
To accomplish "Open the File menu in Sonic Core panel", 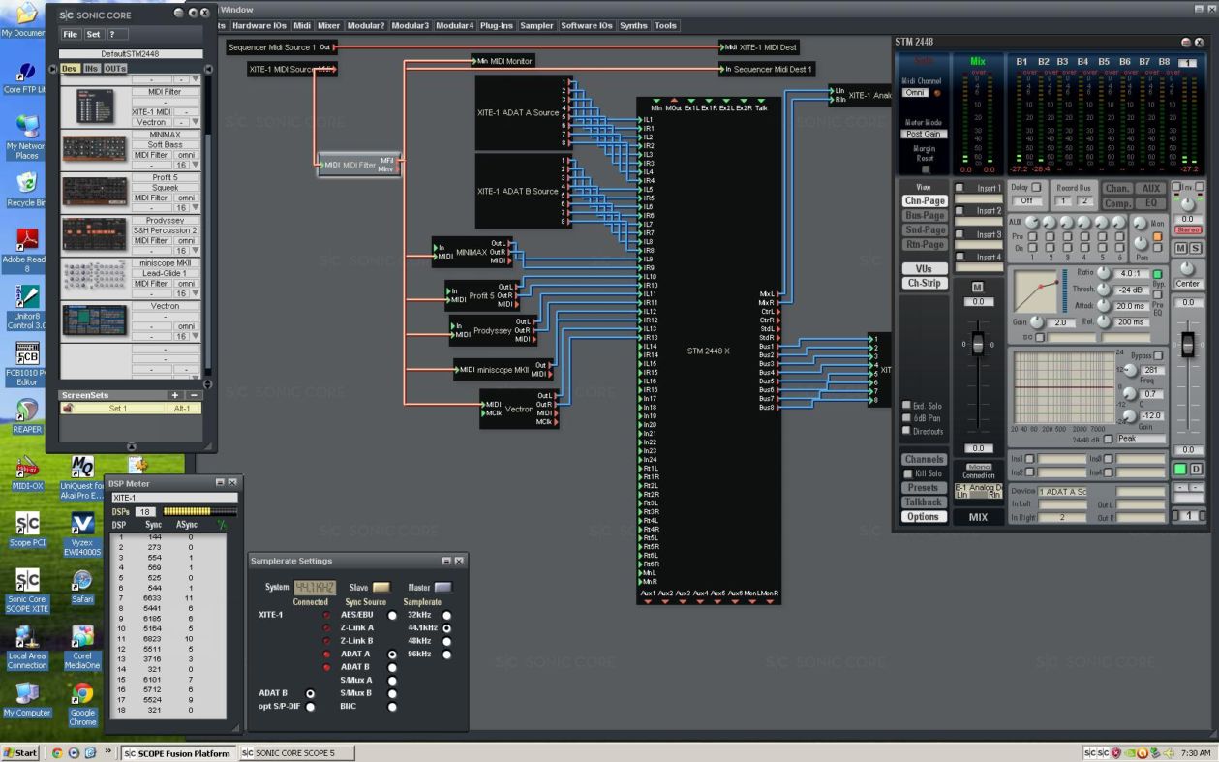I will coord(70,34).
